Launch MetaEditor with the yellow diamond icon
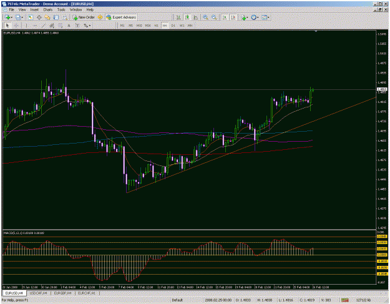390x304 pixels. click(x=100, y=17)
